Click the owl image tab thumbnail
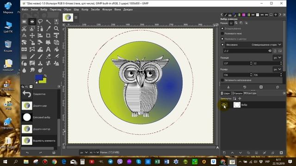296x166 pixels. click(x=68, y=18)
